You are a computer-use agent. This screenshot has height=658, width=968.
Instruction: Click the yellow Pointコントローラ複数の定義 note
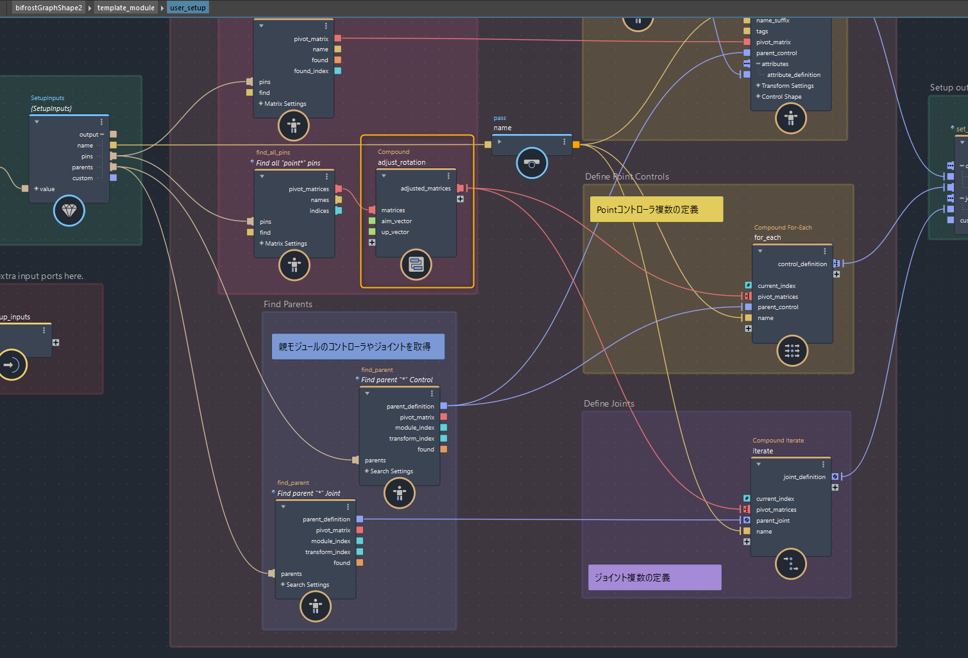656,209
